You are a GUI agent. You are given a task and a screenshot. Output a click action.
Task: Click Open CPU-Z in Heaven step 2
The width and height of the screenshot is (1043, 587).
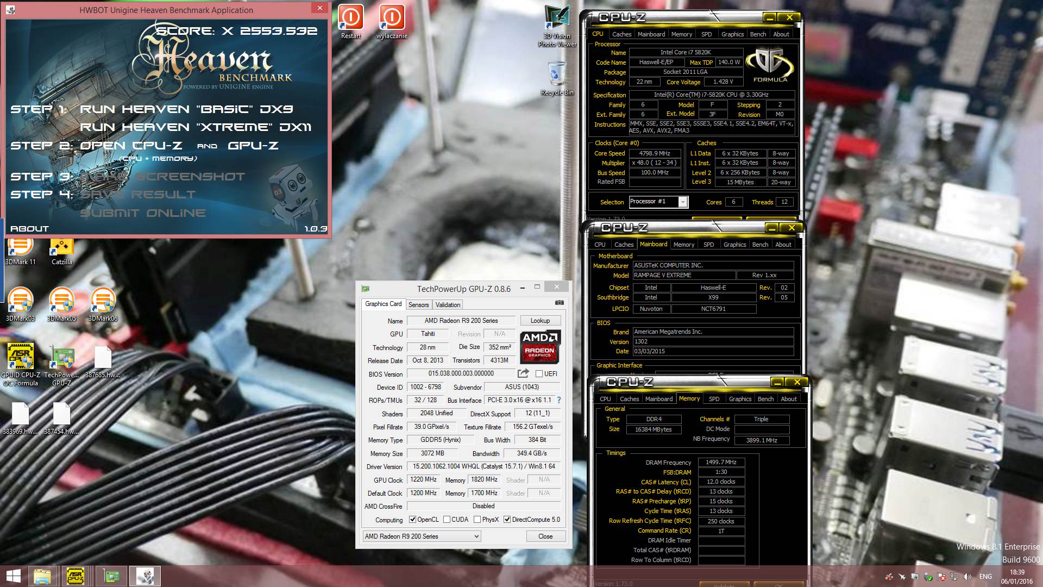click(131, 146)
